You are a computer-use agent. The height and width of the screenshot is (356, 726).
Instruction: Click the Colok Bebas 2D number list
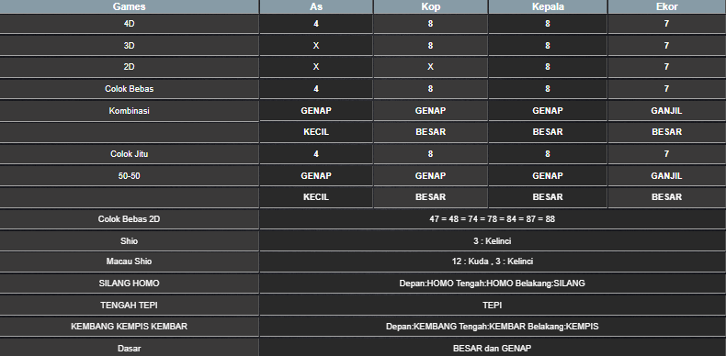[493, 219]
